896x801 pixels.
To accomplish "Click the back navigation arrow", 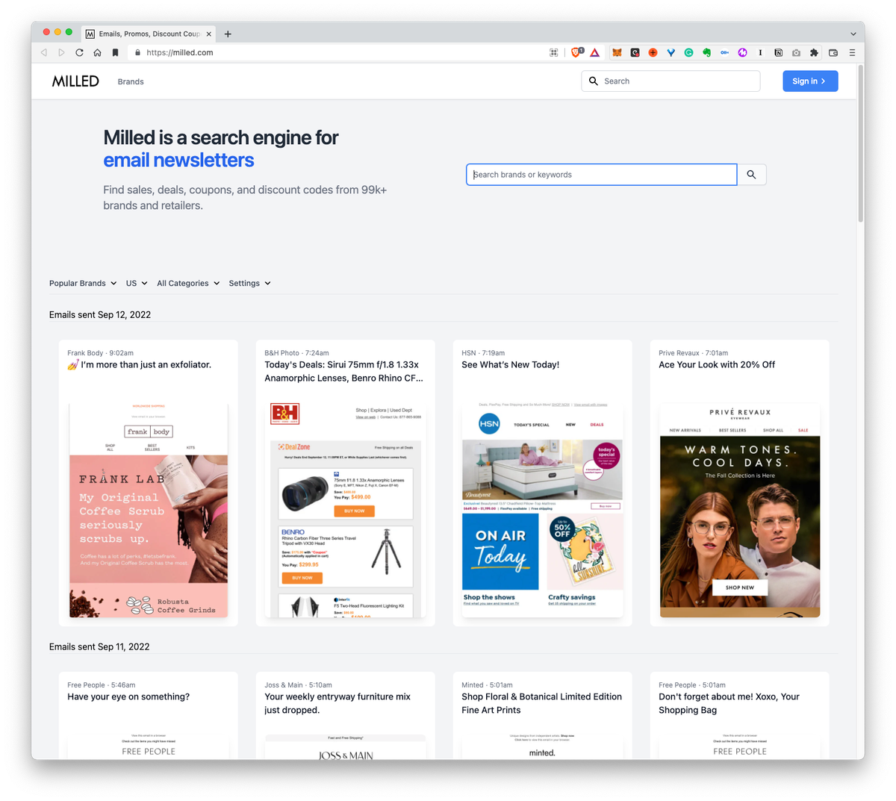I will [43, 53].
